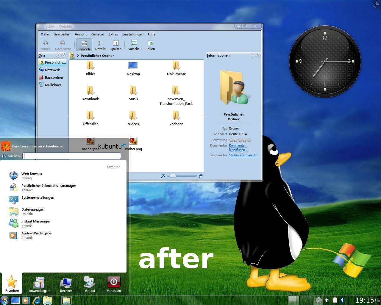Toggle Teilen split view
The height and width of the screenshot is (305, 381).
tap(150, 45)
